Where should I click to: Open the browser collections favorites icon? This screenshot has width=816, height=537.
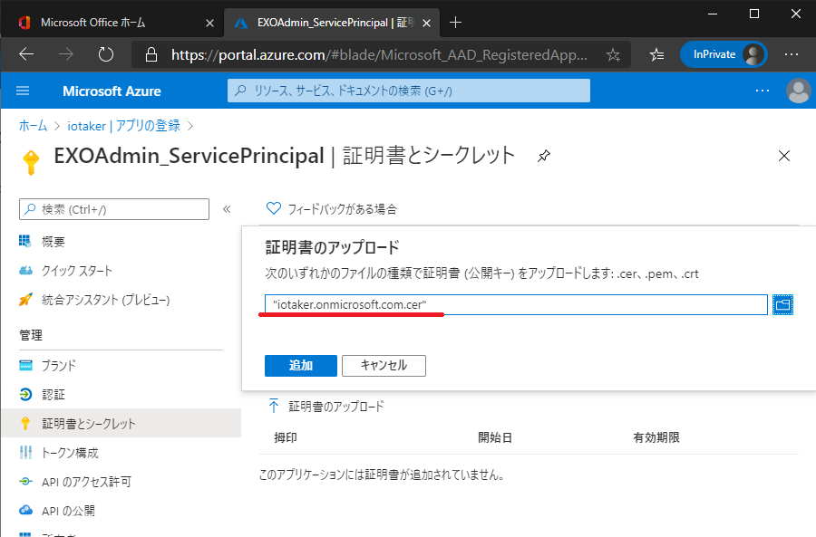656,54
